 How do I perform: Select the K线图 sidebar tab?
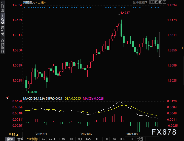tap(2, 19)
